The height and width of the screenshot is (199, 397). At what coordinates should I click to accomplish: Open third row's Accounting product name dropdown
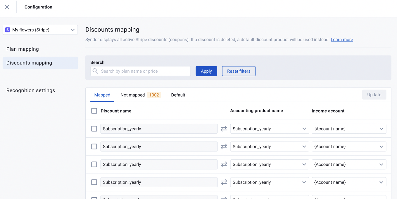point(270,164)
